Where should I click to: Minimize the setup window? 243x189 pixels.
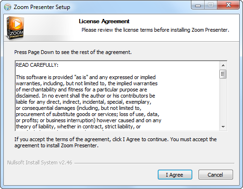[x=198, y=5]
